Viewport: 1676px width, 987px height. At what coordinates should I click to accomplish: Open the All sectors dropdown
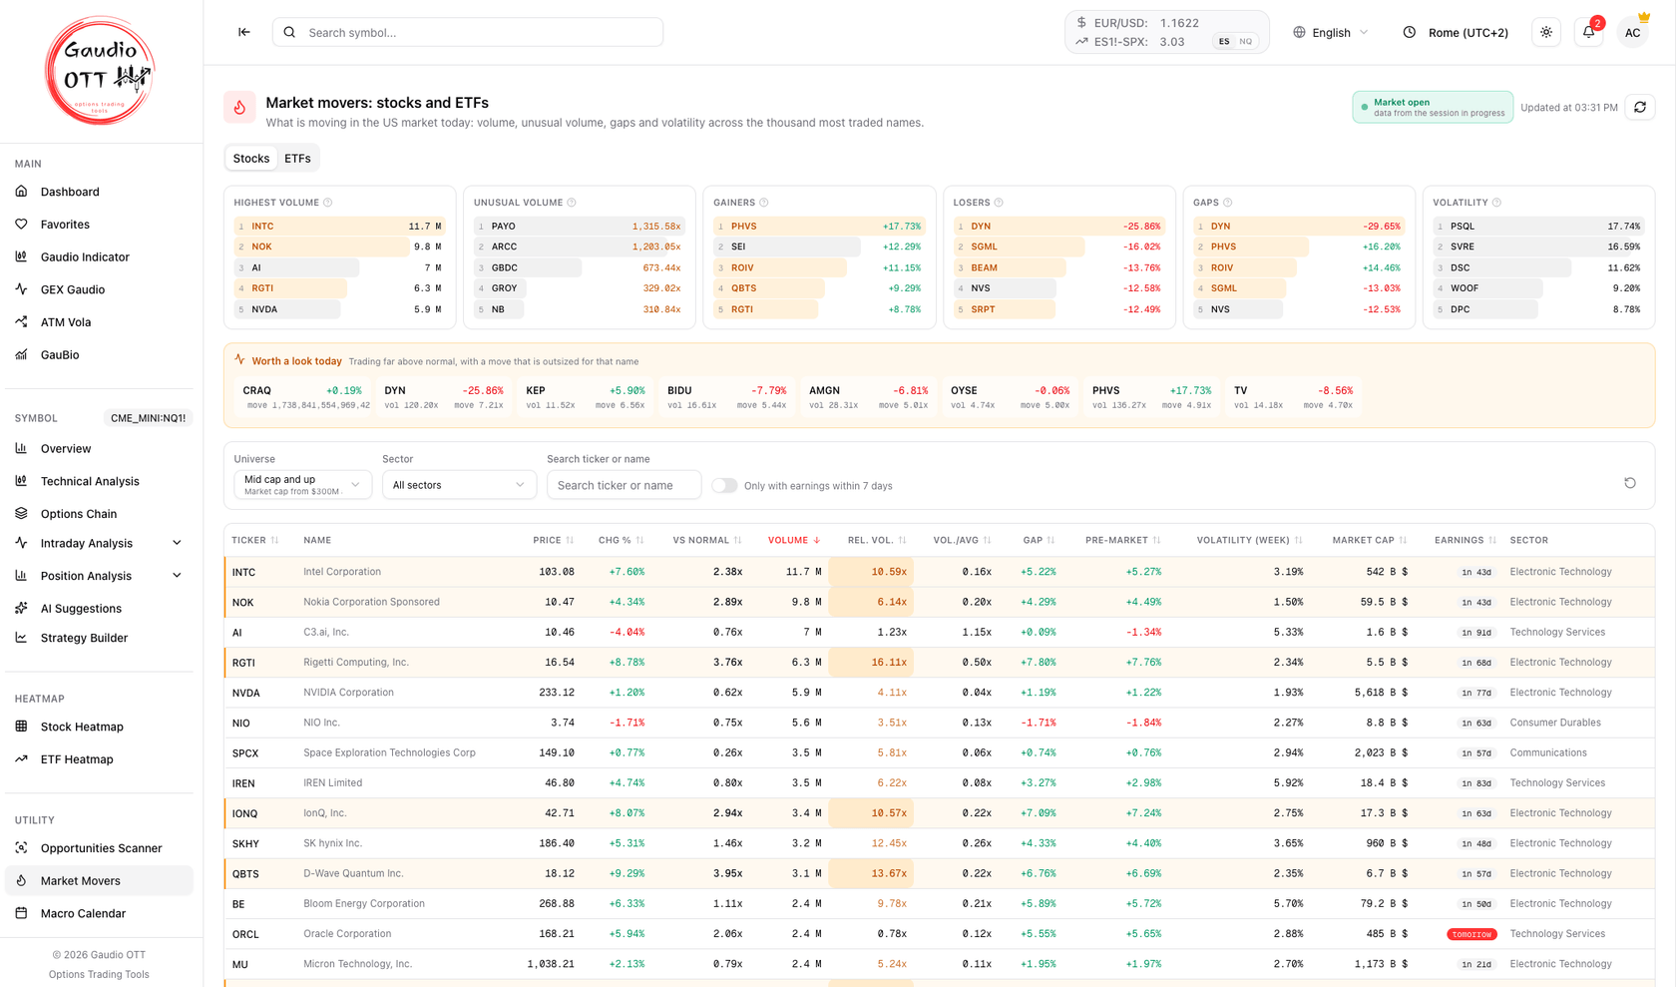click(x=459, y=485)
